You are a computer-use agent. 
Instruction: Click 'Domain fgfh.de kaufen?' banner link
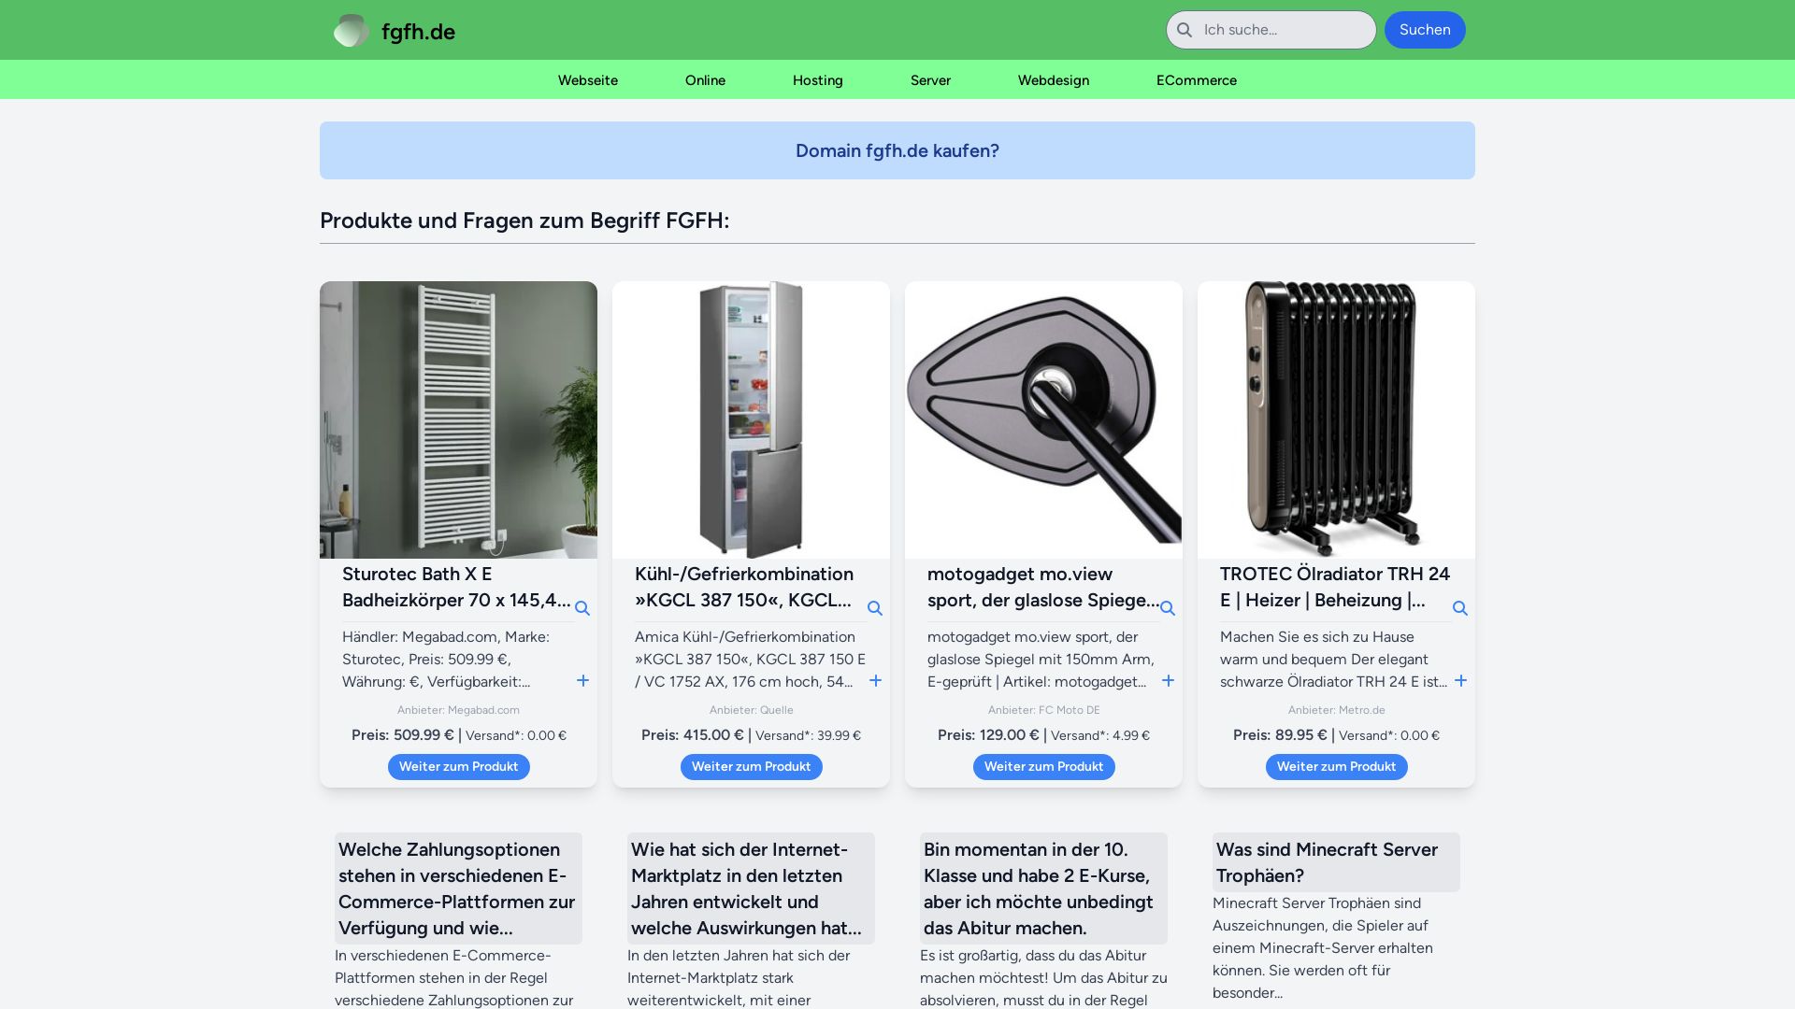(897, 150)
